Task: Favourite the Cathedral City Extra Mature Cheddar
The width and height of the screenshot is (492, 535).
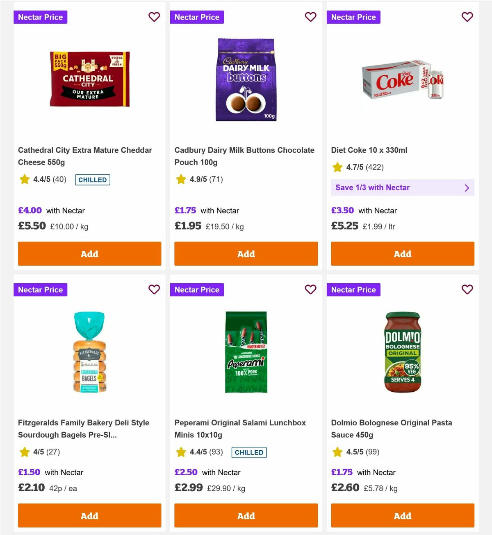Action: (154, 17)
